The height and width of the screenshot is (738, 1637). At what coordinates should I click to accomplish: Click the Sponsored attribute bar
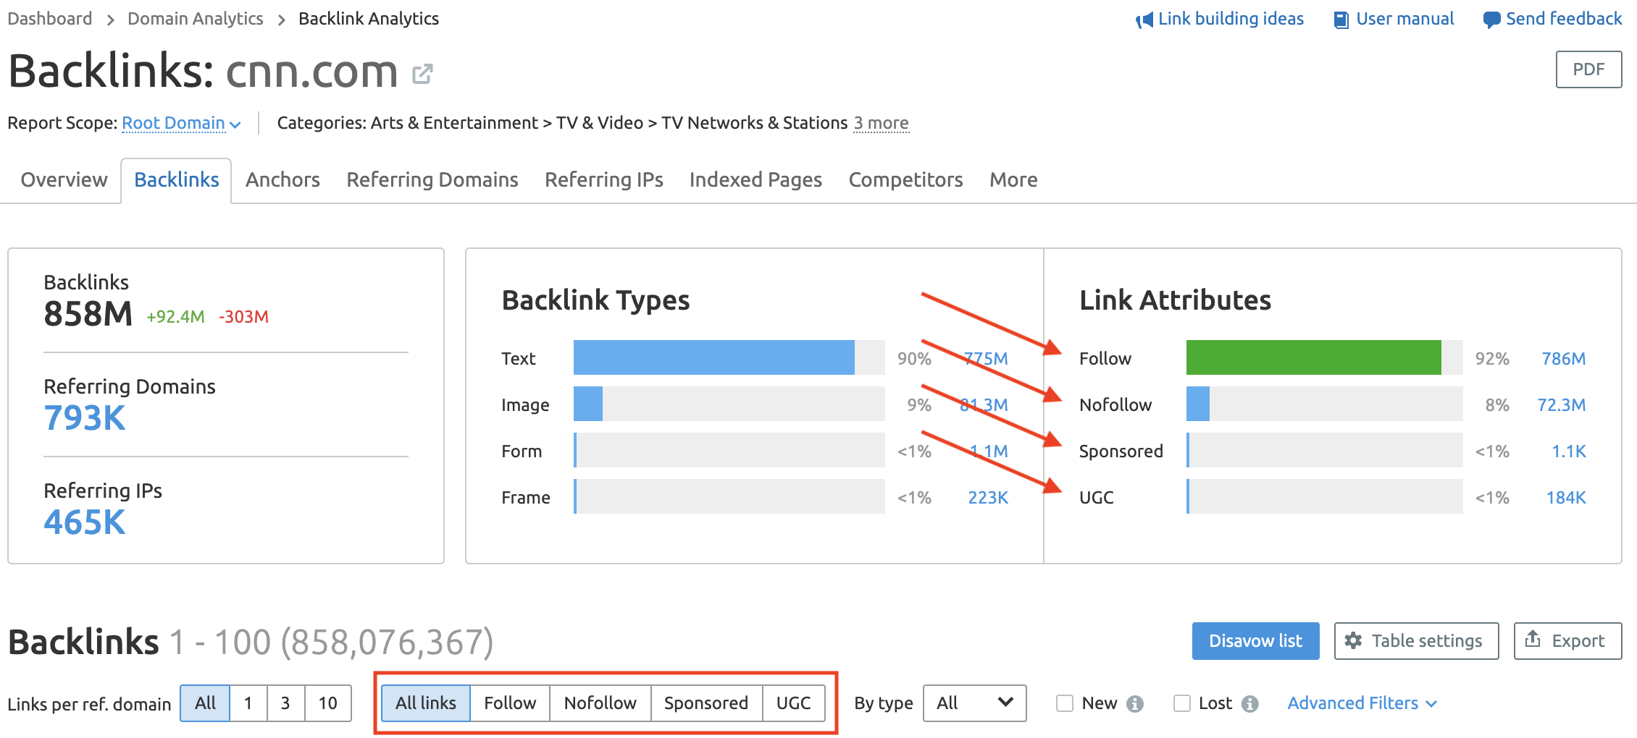tap(1324, 450)
